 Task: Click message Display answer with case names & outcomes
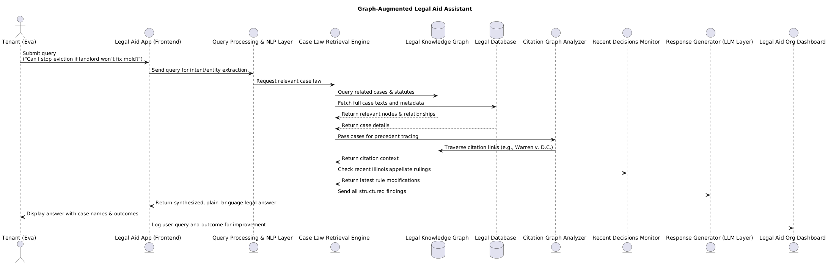point(82,214)
